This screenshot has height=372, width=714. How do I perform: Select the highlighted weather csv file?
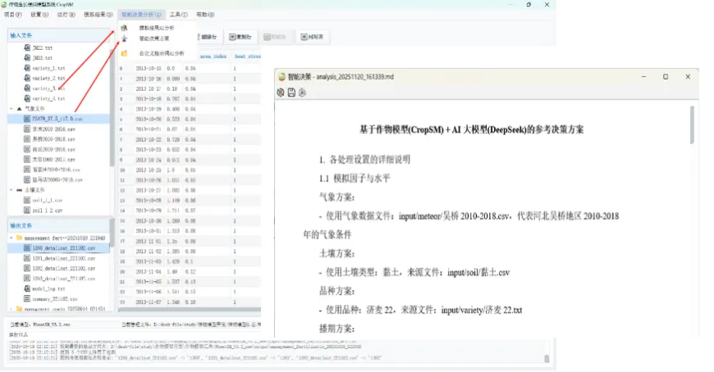tap(58, 119)
